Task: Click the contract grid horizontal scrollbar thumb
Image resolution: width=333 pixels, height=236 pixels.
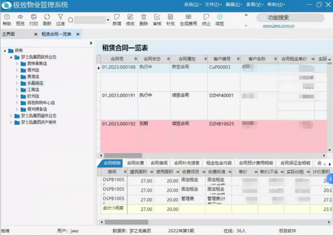Action: [123, 156]
